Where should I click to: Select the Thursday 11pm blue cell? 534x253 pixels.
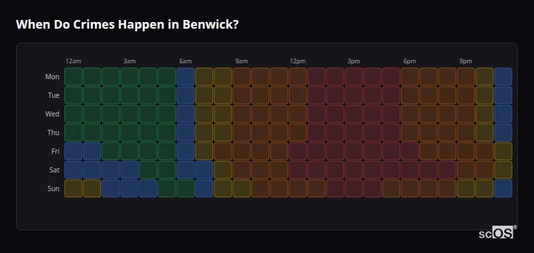[503, 132]
